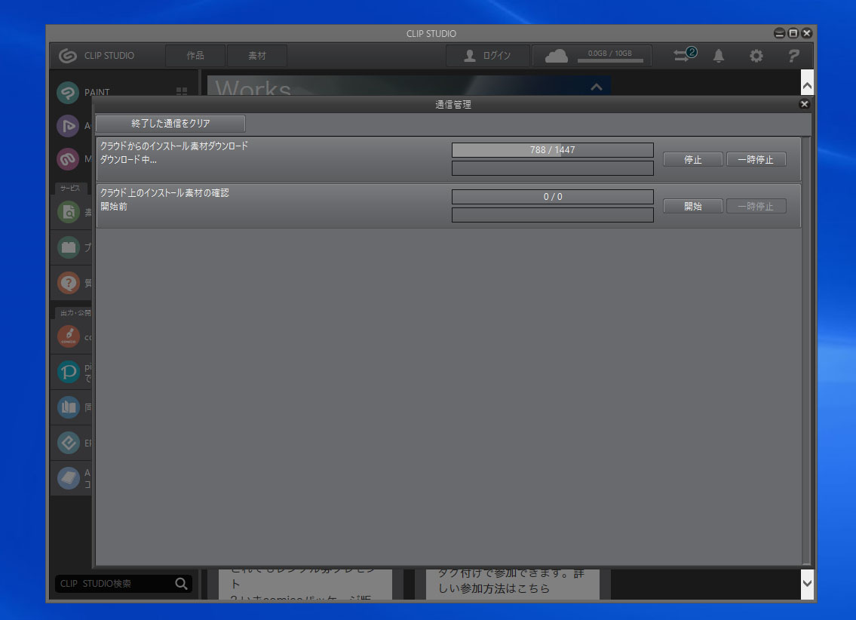Click 停止 to stop the download
Screen dimensions: 856x620
693,159
